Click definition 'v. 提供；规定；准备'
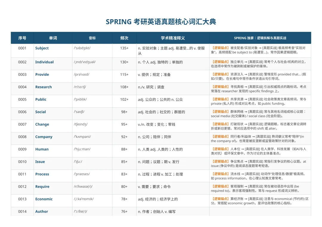 click(154, 75)
